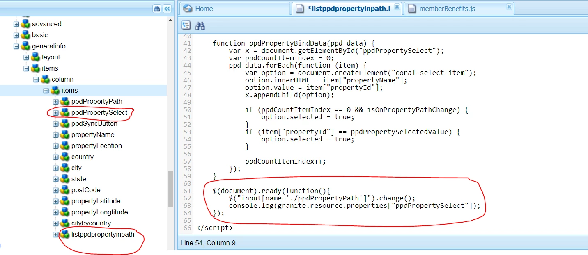Select the citybycountry tree item
This screenshot has width=588, height=255.
(x=91, y=223)
